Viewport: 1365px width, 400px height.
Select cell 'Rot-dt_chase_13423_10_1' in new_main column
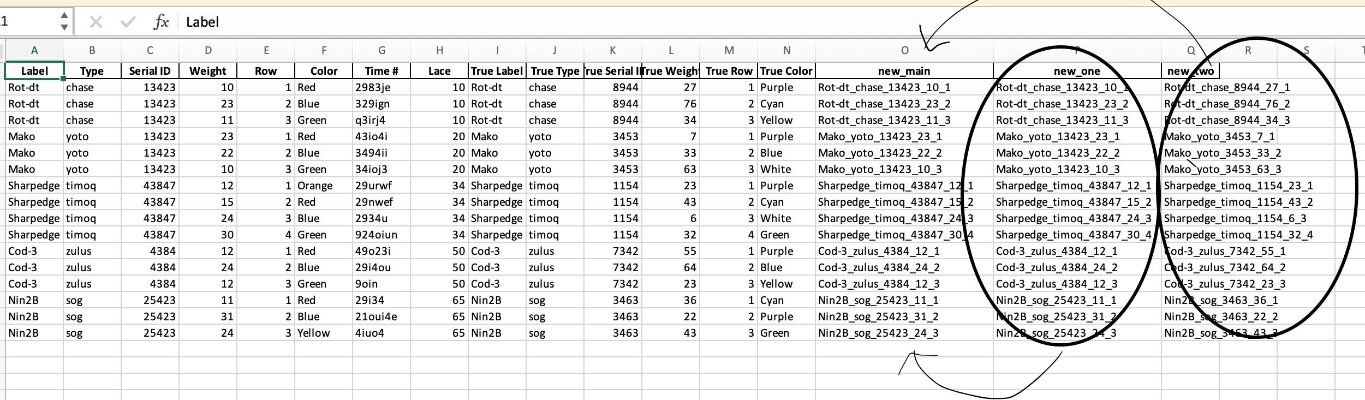point(904,87)
